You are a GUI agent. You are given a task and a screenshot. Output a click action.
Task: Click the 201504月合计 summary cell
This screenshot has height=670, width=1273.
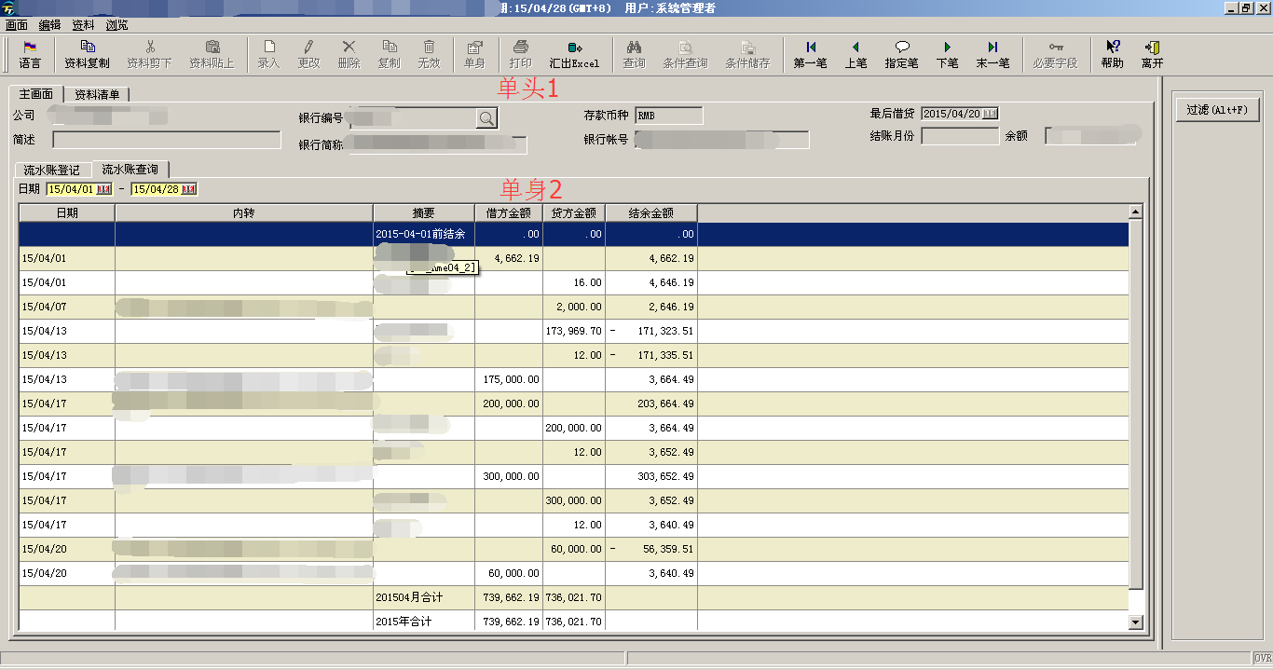point(424,597)
